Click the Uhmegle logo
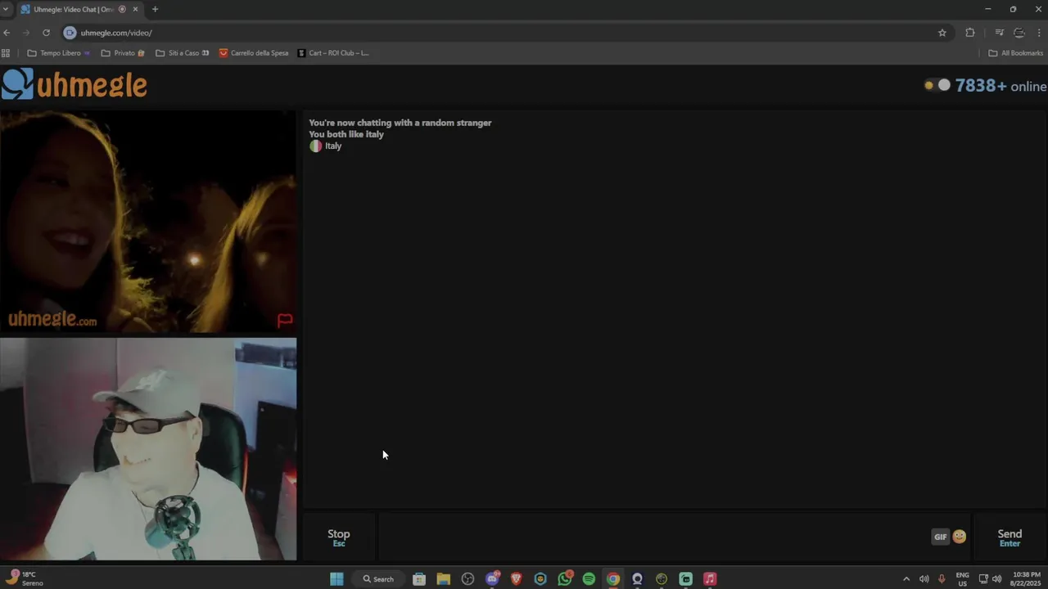 point(75,84)
